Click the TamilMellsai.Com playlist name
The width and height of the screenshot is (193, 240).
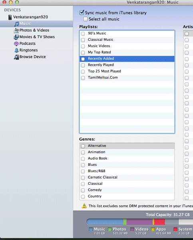[103, 78]
